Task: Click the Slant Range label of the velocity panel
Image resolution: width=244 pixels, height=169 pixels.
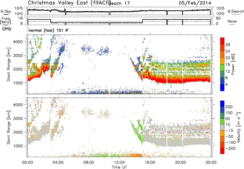Action: point(9,127)
